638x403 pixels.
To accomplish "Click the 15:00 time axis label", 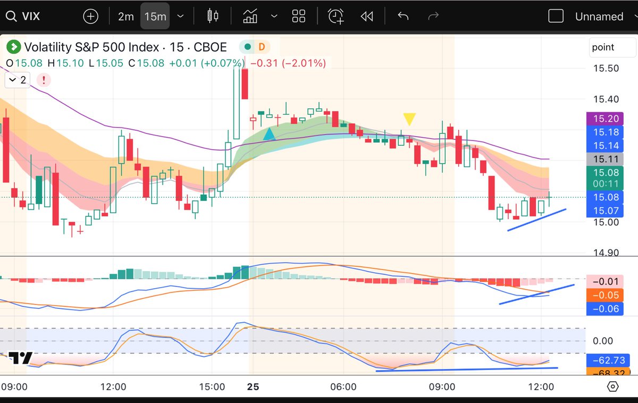I will [212, 387].
